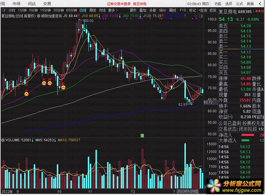Click the 净流入 red bar
Screen dimensions: 266x195
pos(248,135)
